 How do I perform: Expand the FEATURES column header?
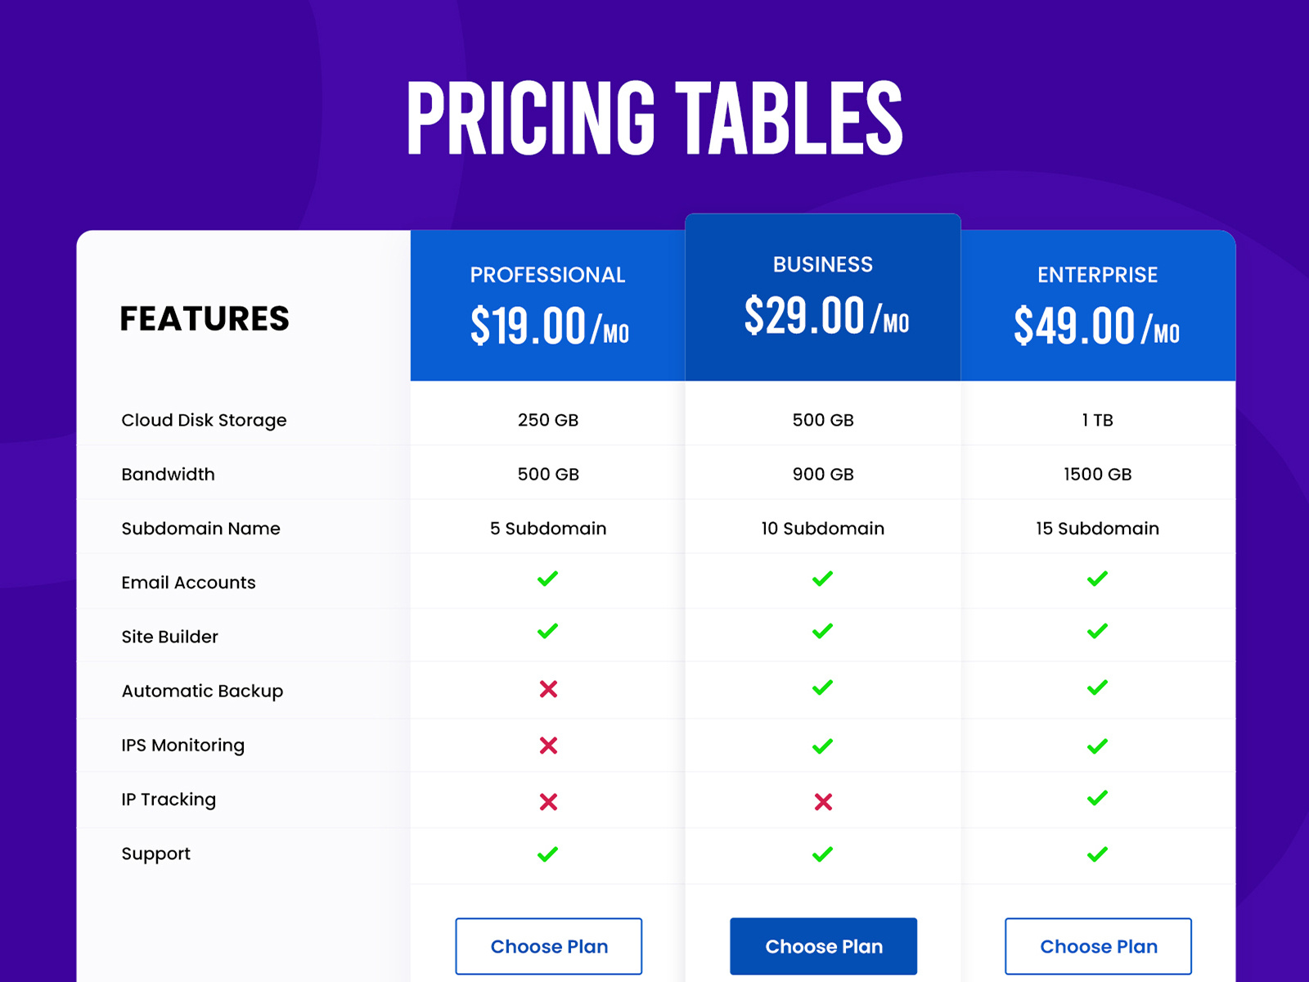205,319
